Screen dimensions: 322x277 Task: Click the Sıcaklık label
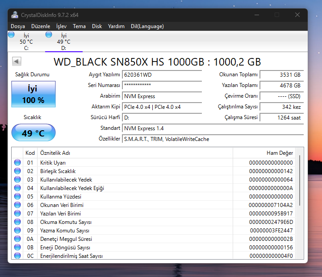[x=33, y=117]
